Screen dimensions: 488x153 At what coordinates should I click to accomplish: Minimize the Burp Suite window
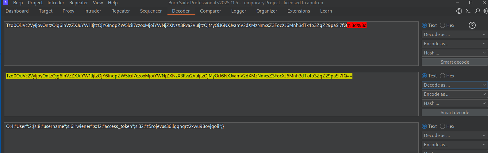click(x=457, y=3)
